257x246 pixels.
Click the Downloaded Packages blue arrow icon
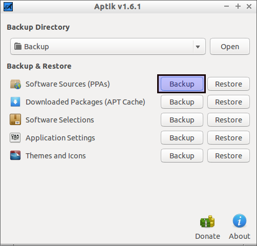[x=15, y=102]
